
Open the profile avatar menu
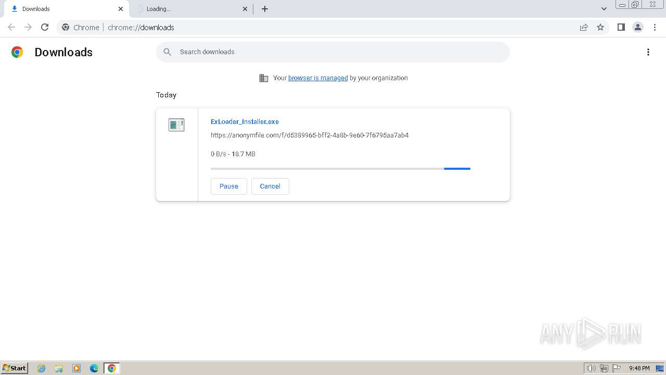click(x=638, y=27)
